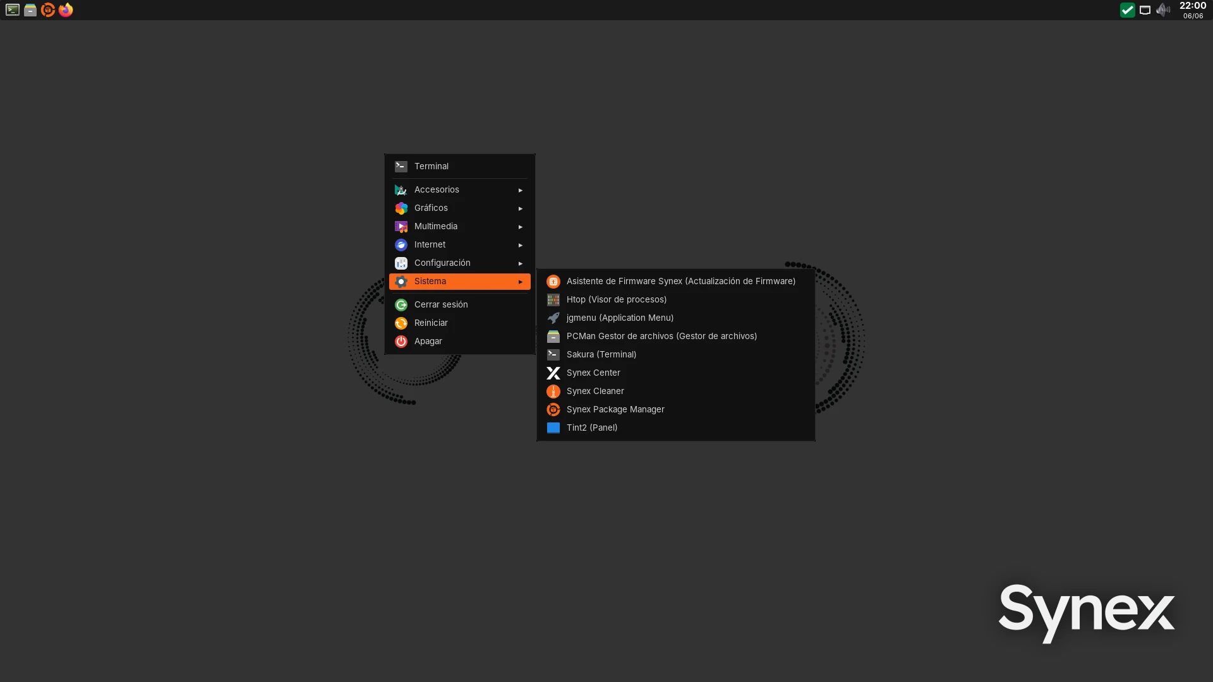Open Synex Cleaner
This screenshot has width=1213, height=682.
tap(676, 392)
